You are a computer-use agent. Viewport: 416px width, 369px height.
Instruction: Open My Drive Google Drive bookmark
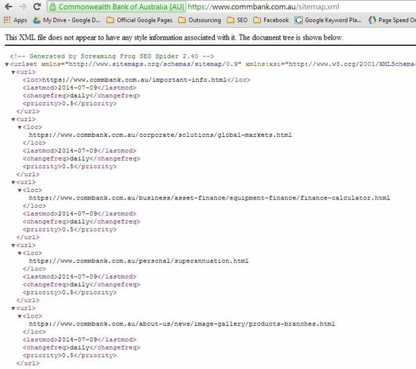click(67, 20)
